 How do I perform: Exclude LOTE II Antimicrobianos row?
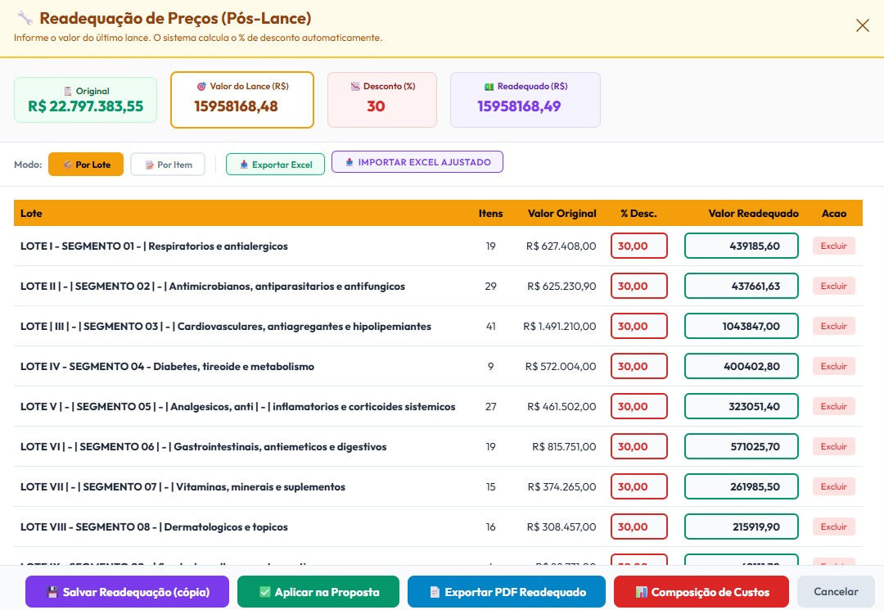[834, 286]
